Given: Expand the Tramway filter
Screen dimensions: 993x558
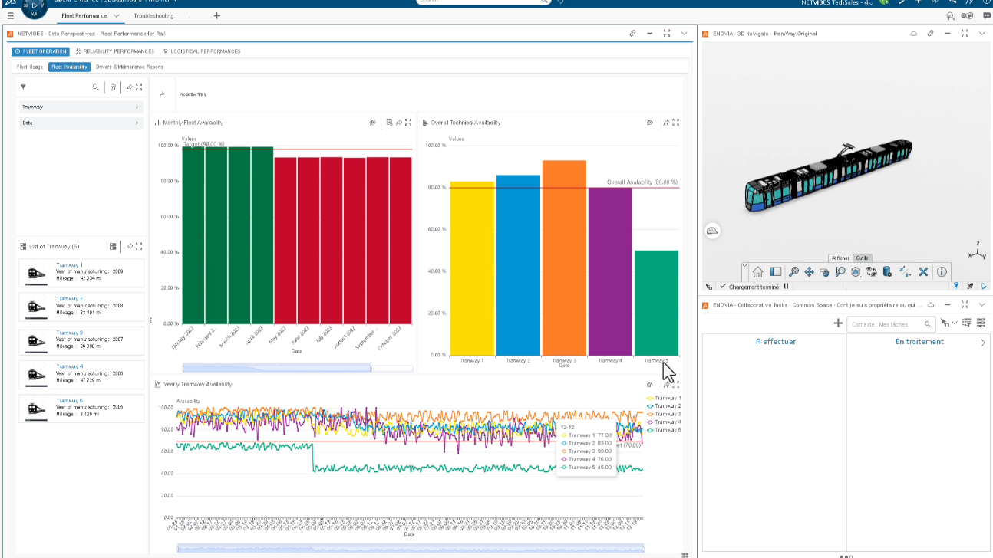Looking at the screenshot, I should click(81, 107).
